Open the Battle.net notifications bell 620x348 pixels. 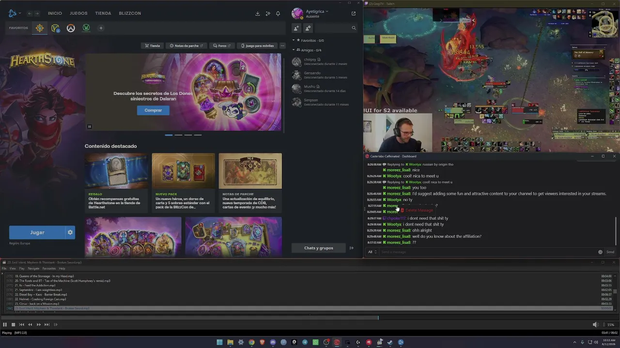click(x=278, y=14)
